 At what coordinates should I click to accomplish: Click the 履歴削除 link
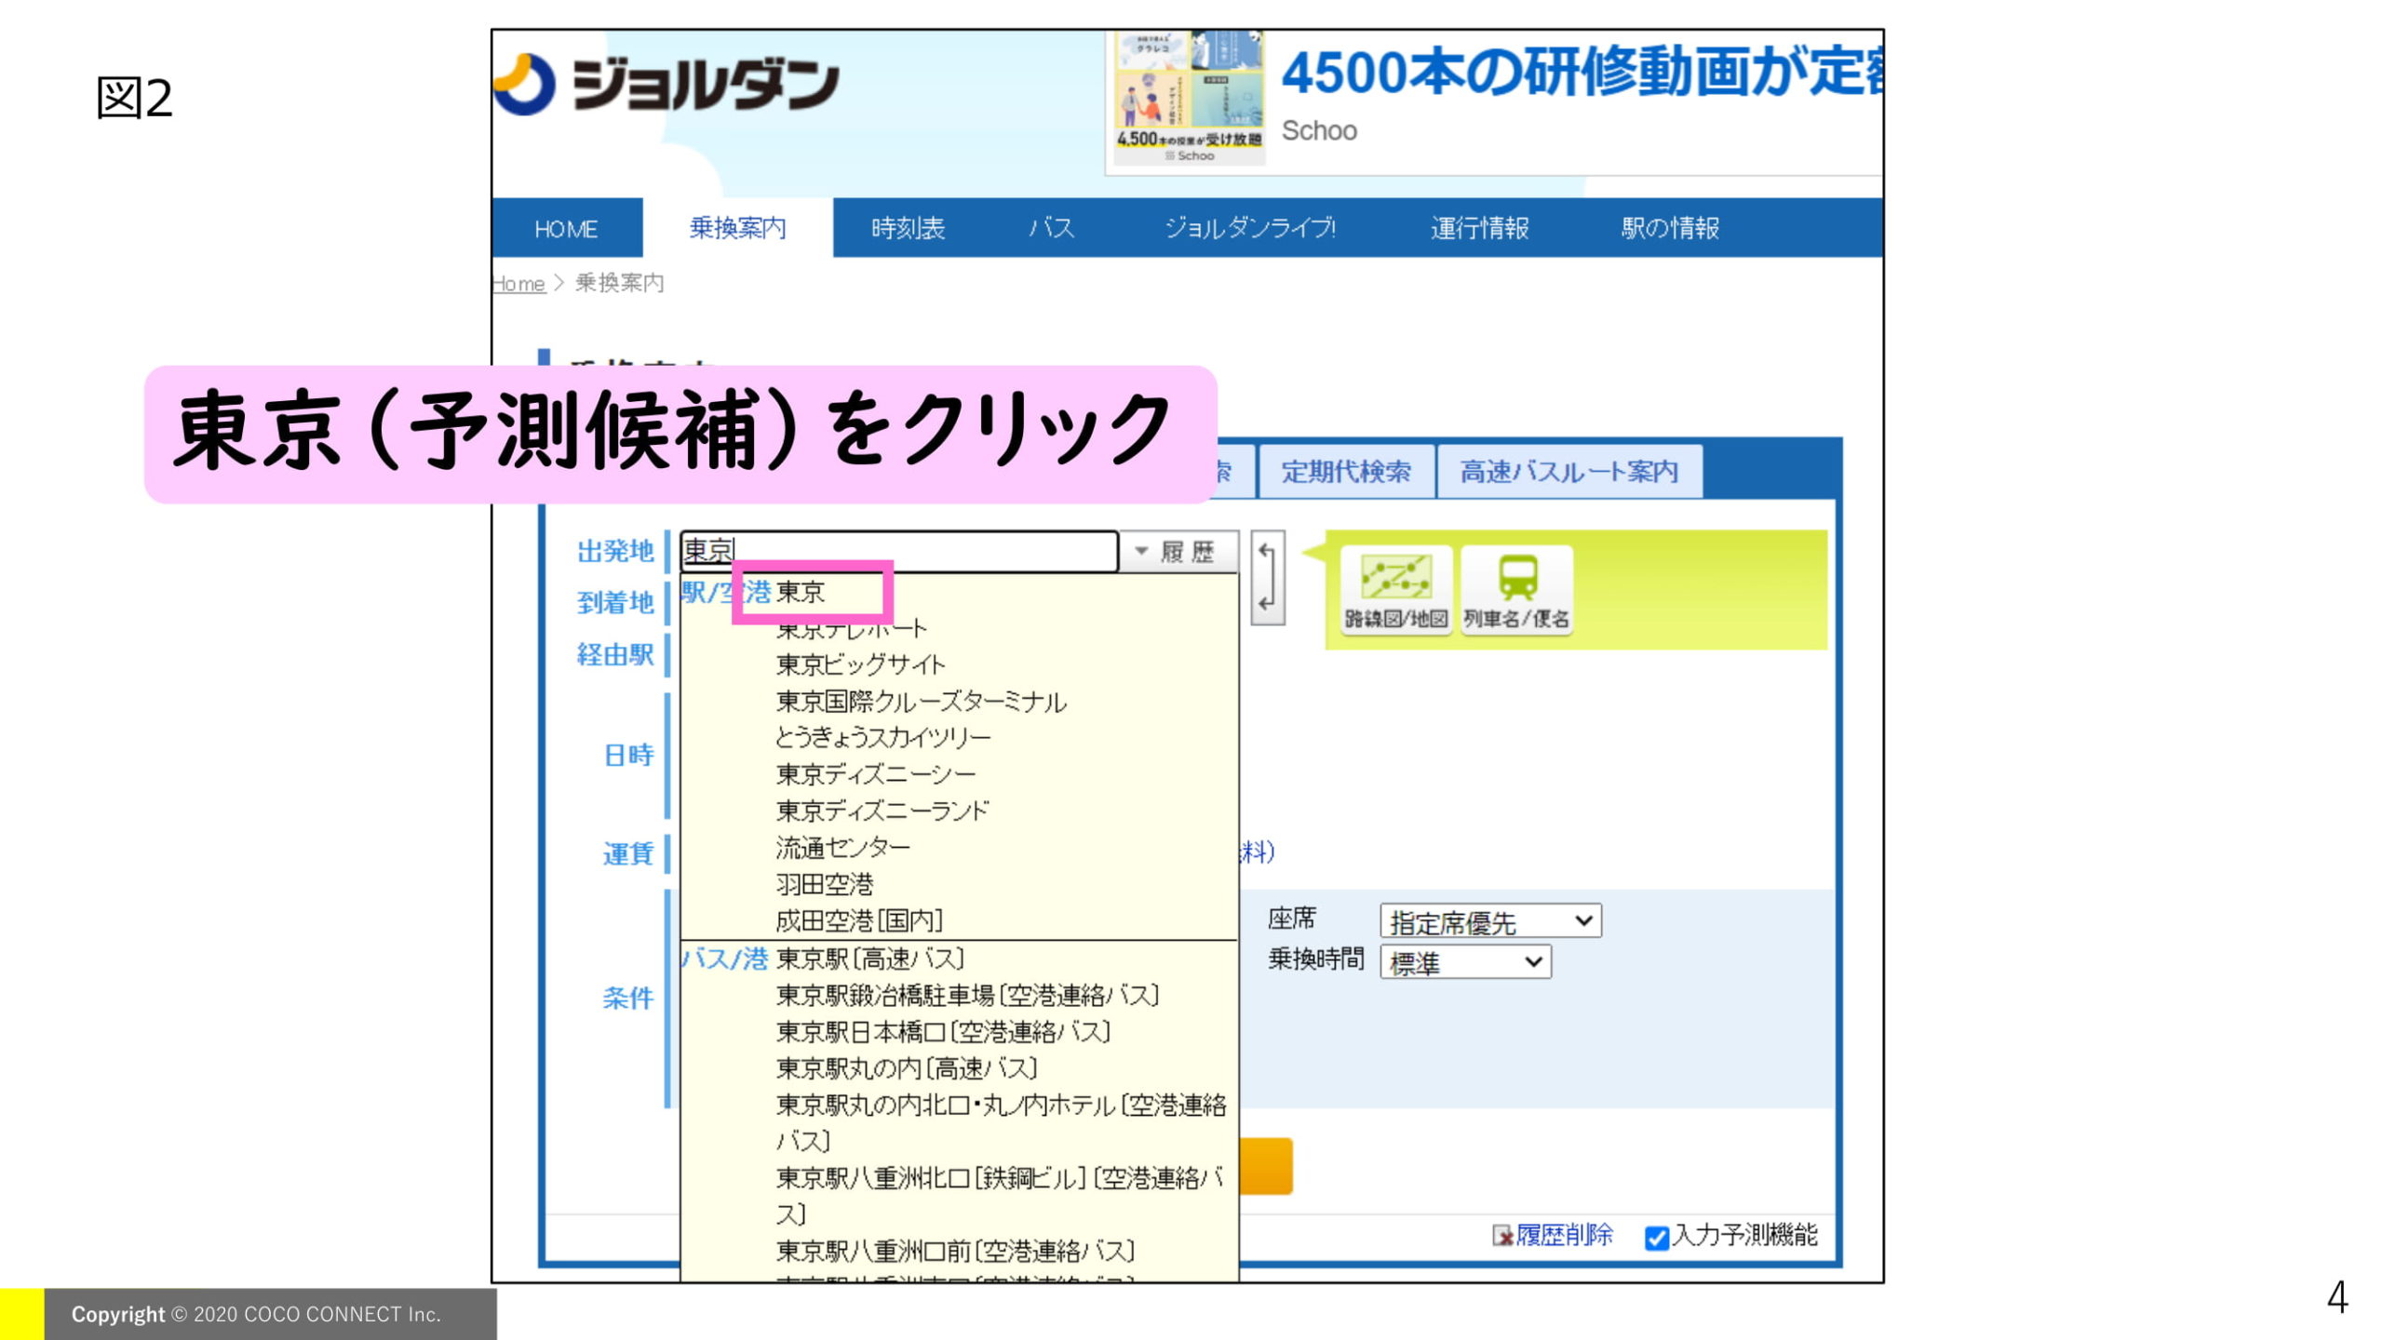(x=1564, y=1235)
